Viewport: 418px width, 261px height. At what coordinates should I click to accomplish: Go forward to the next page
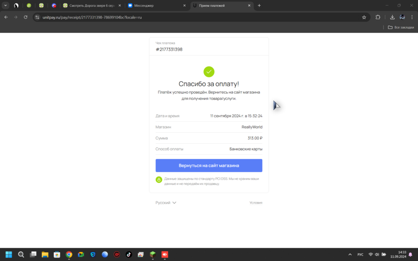click(x=16, y=17)
